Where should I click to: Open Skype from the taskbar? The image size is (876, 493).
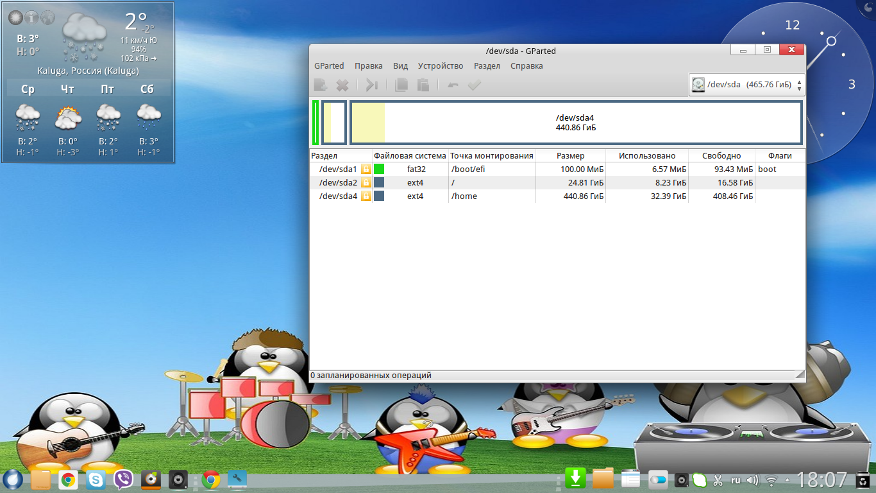click(x=96, y=480)
